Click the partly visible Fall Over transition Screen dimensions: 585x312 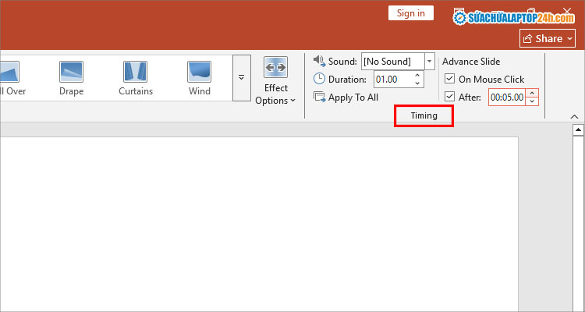click(11, 78)
